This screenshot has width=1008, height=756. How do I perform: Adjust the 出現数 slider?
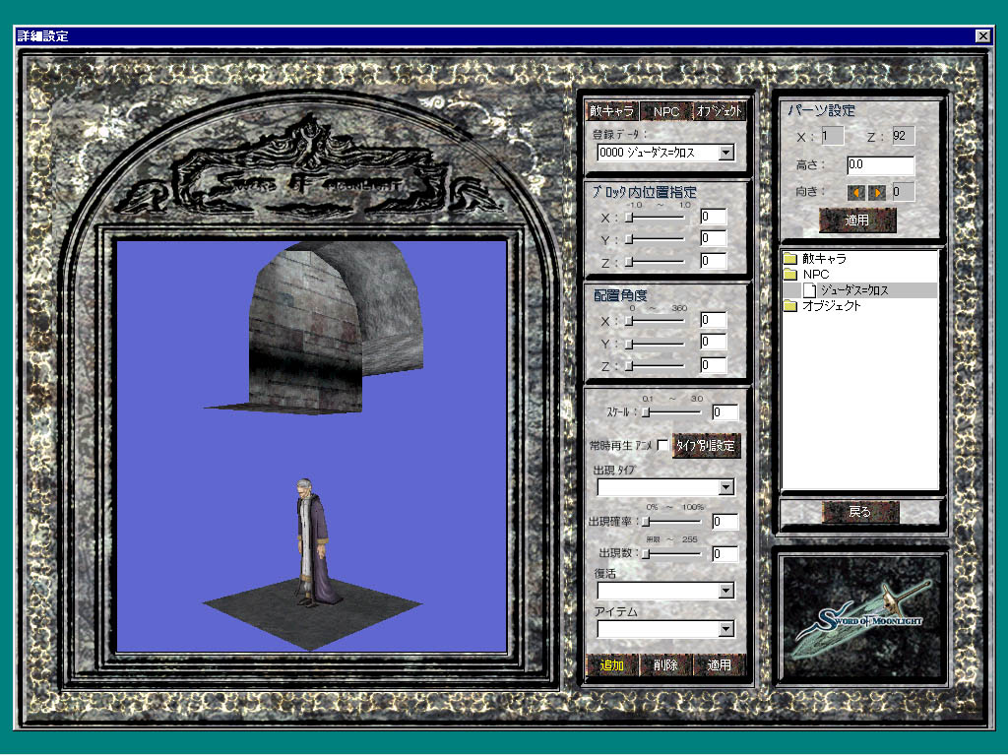click(671, 553)
